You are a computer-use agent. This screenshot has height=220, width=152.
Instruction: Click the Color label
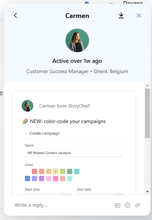point(29,165)
